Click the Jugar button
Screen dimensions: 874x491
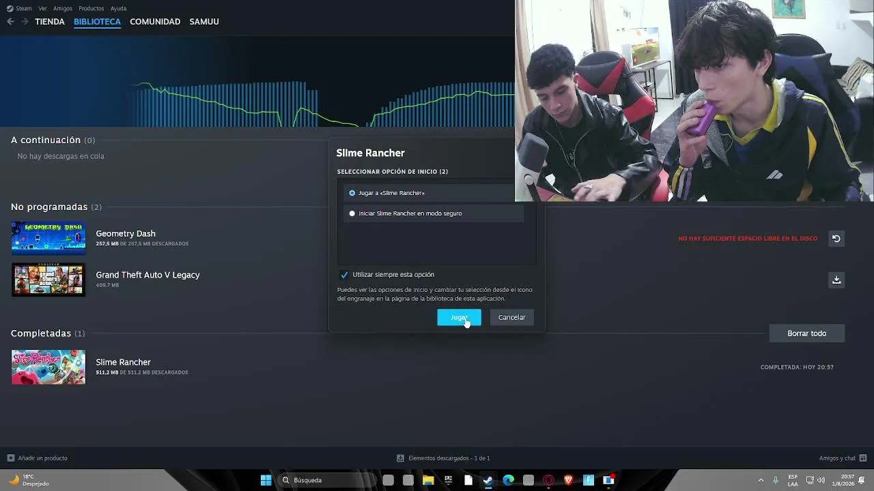click(x=459, y=317)
